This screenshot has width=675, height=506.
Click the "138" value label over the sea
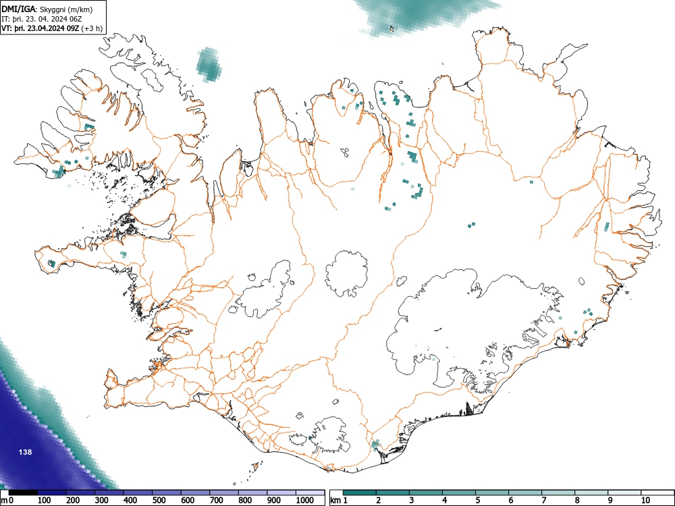pos(26,452)
